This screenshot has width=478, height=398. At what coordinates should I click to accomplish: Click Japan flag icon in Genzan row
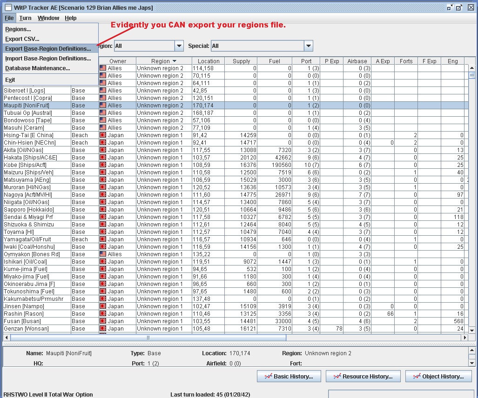(103, 329)
